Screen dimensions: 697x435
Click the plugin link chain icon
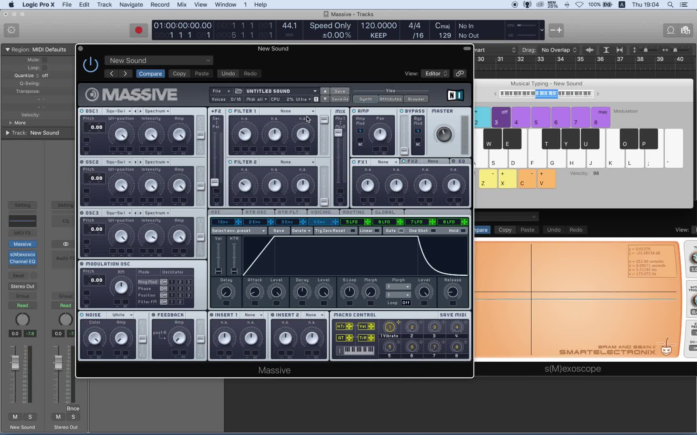(459, 74)
